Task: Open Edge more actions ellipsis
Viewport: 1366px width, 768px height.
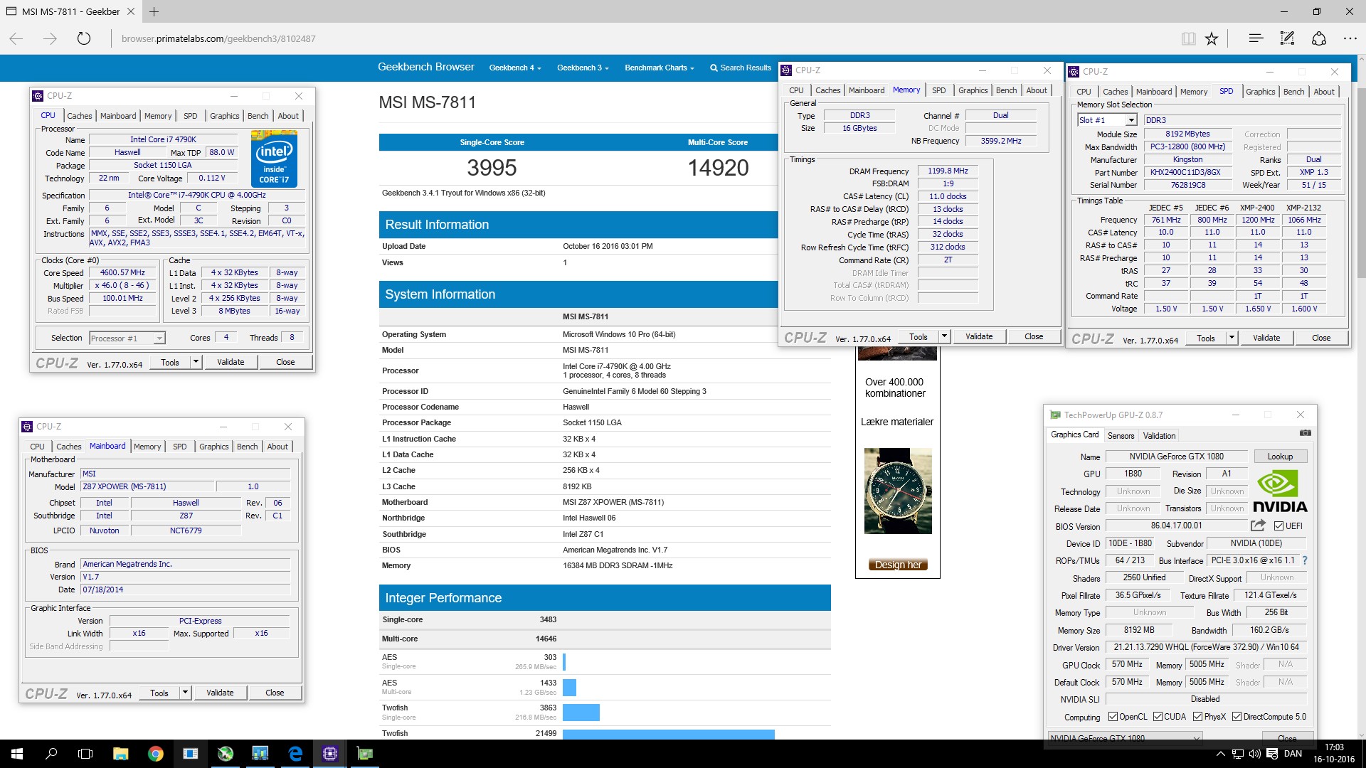Action: (1350, 38)
